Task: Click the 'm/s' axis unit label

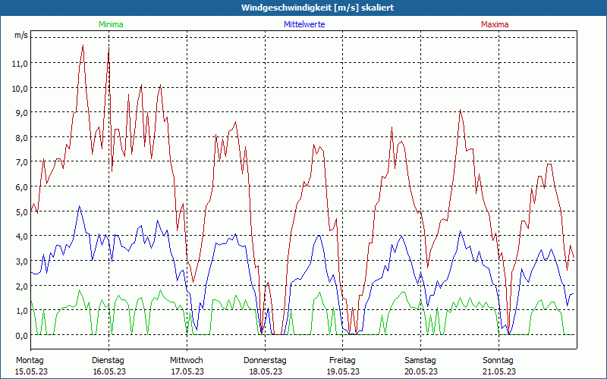Action: [x=21, y=35]
